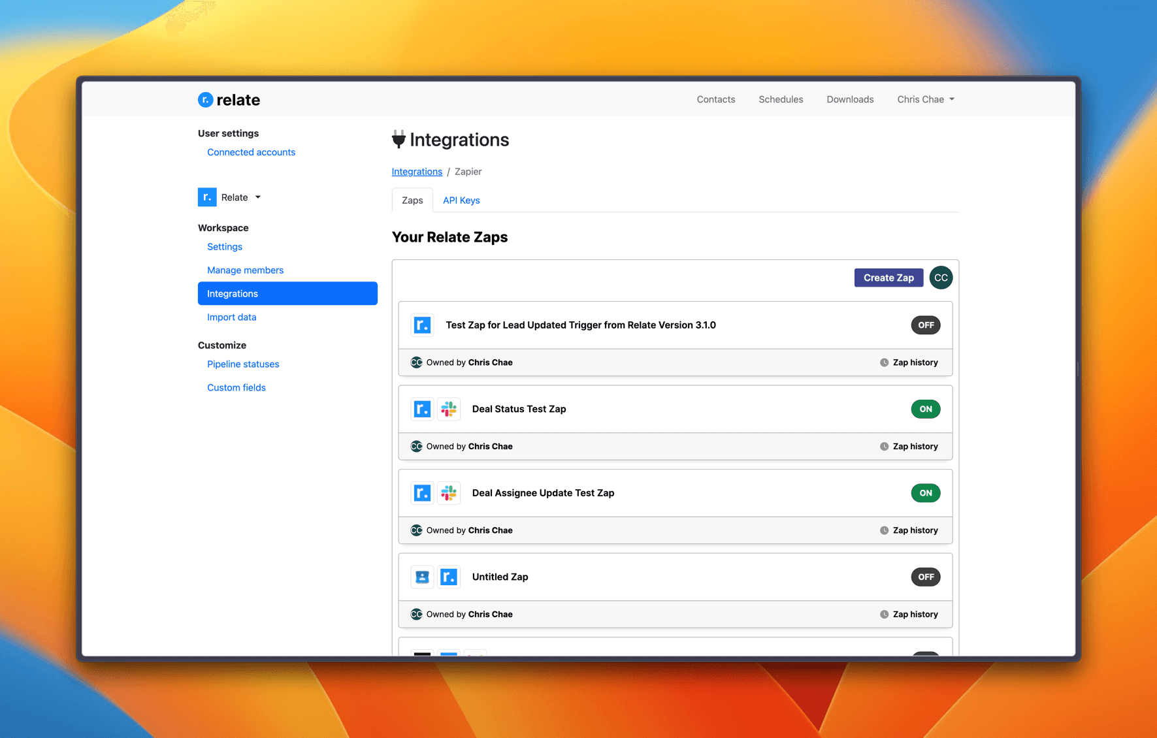Image resolution: width=1157 pixels, height=738 pixels.
Task: Click Slack icon on Deal Status Test Zap
Action: coord(449,409)
